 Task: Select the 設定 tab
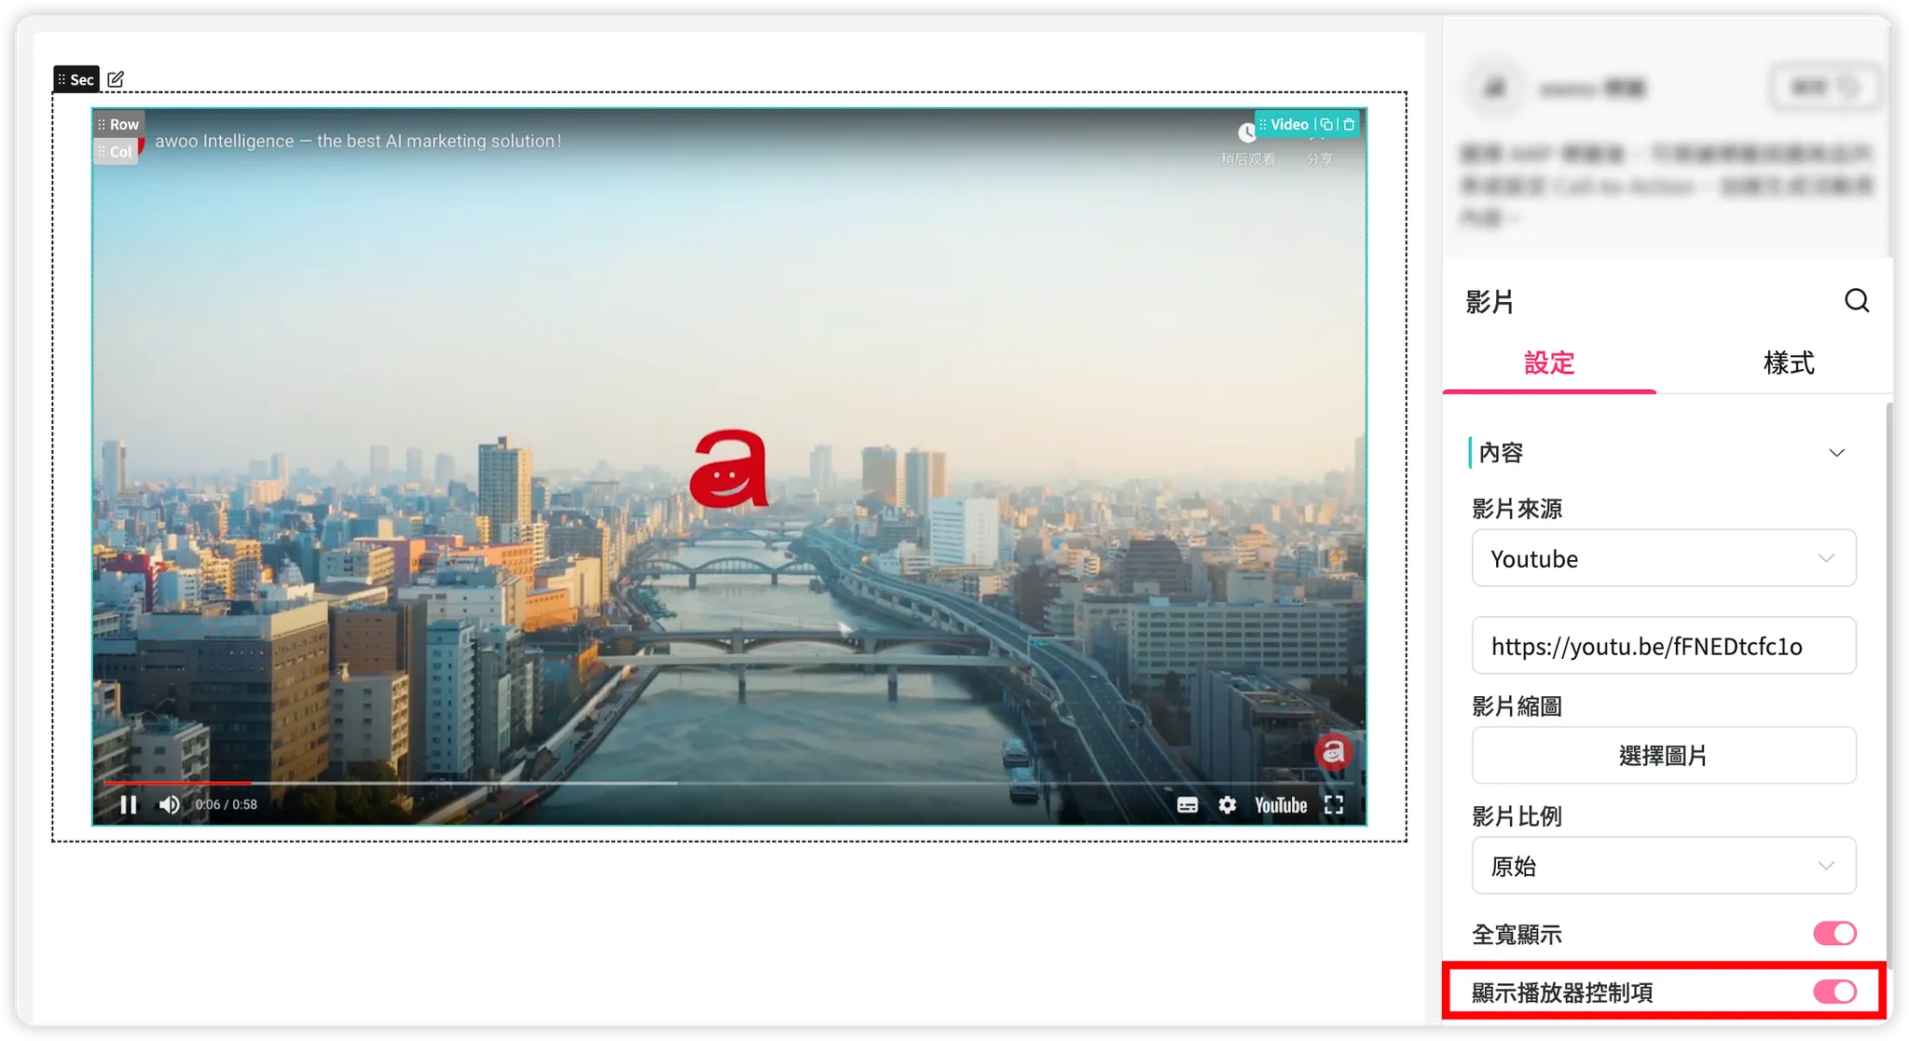1548,363
